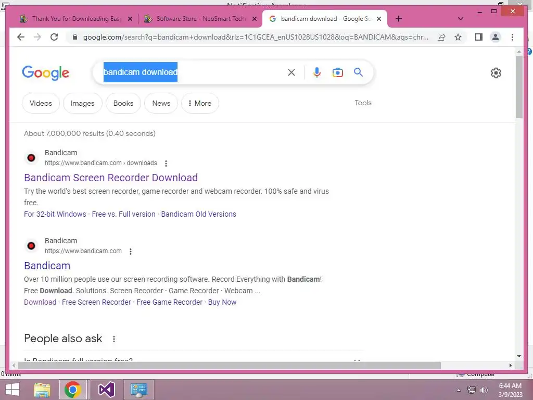This screenshot has width=533, height=400.
Task: Open options for bandicam.com downloads result
Action: click(x=166, y=163)
